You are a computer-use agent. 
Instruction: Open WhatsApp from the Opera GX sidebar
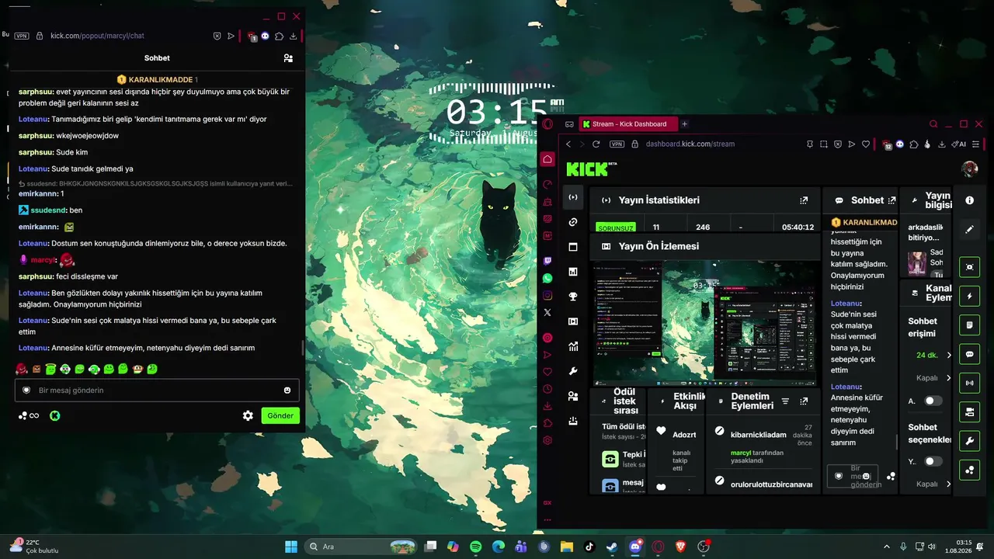tap(547, 278)
